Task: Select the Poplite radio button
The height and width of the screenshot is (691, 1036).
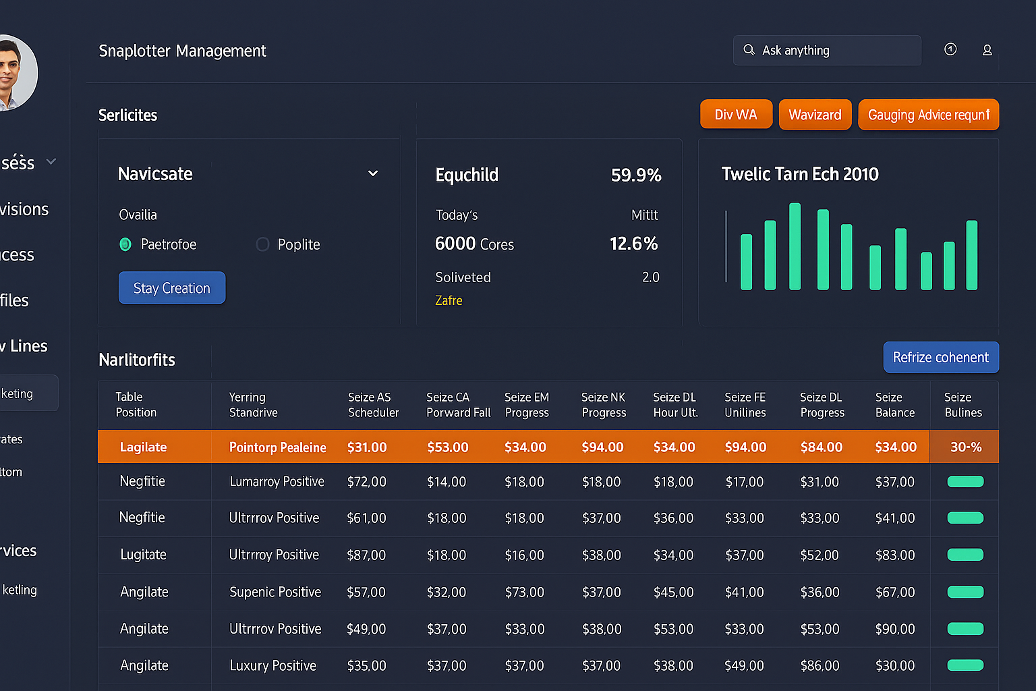Action: click(x=262, y=244)
